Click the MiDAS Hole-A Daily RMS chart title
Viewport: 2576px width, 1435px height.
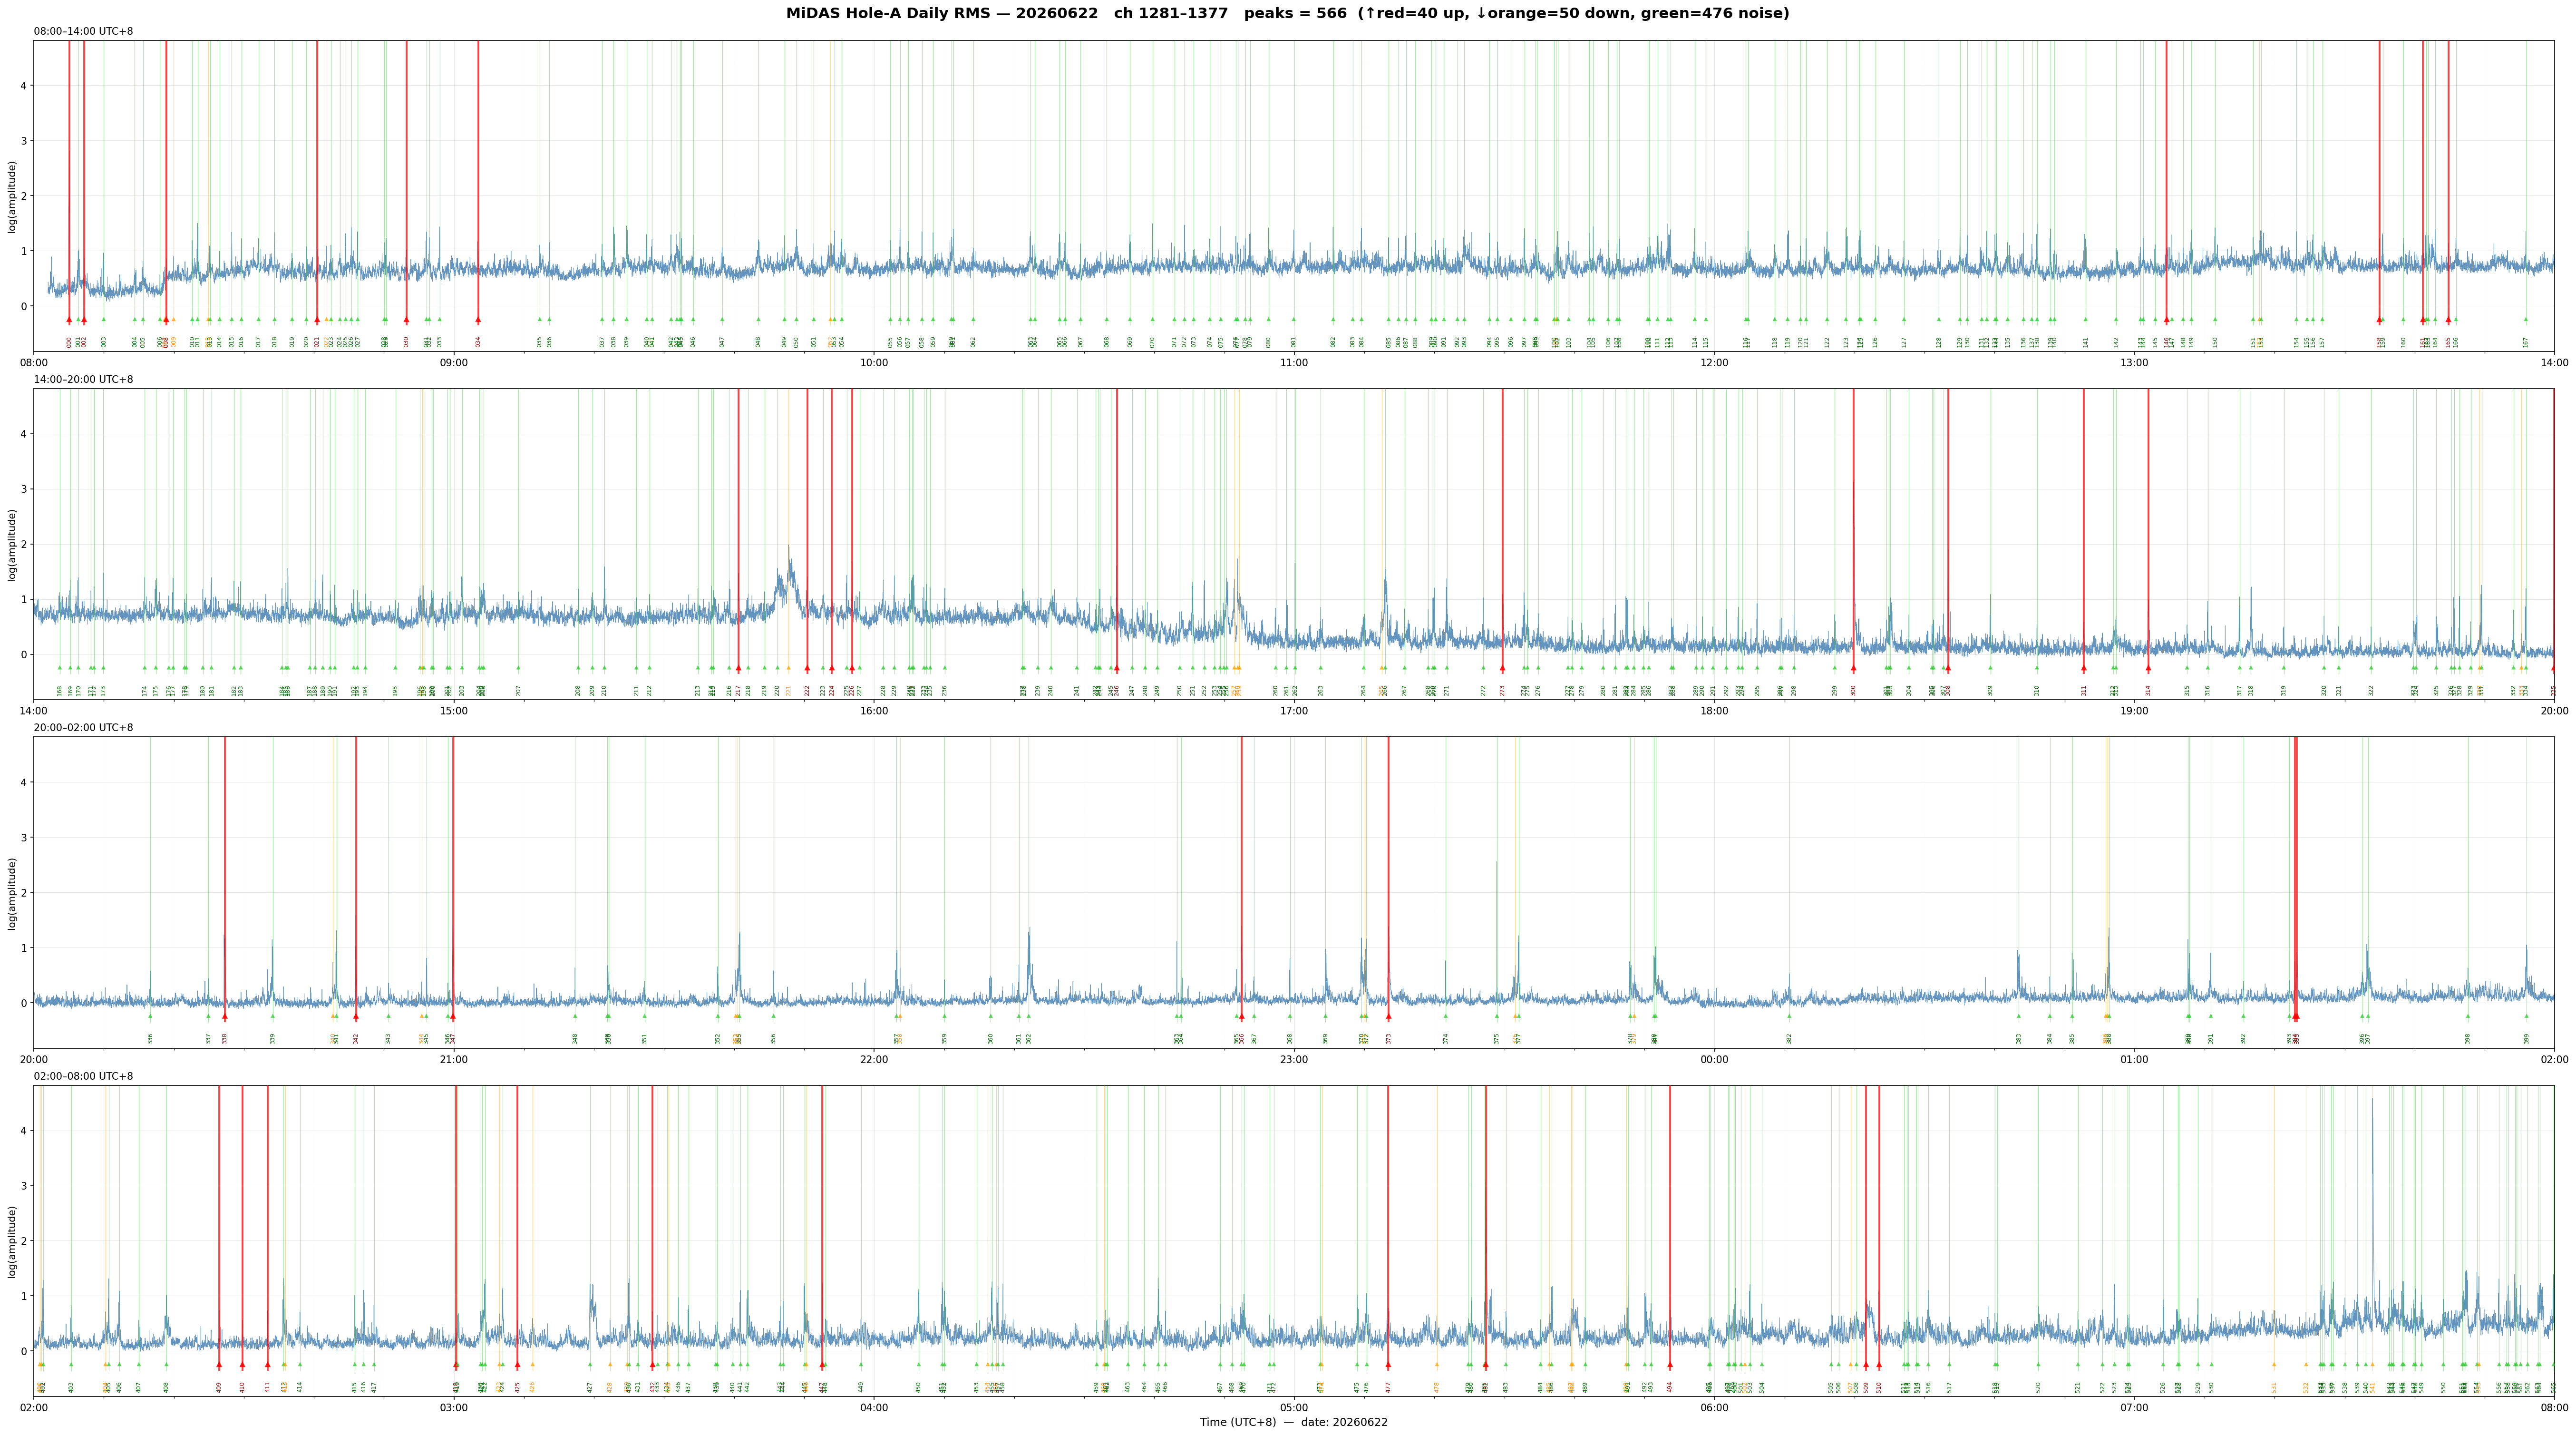click(1287, 14)
